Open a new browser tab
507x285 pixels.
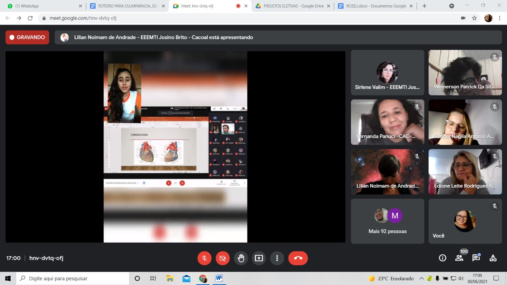click(424, 6)
